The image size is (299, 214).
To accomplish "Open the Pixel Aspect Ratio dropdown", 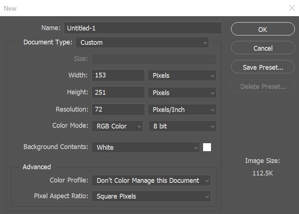I will tap(151, 196).
